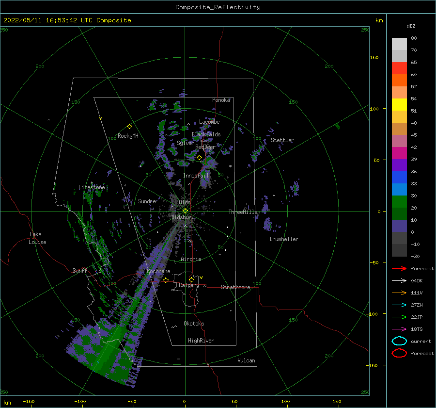Screen dimensions: 436x408
Task: Click the Composite_Reflectivity title text
Action: click(218, 7)
